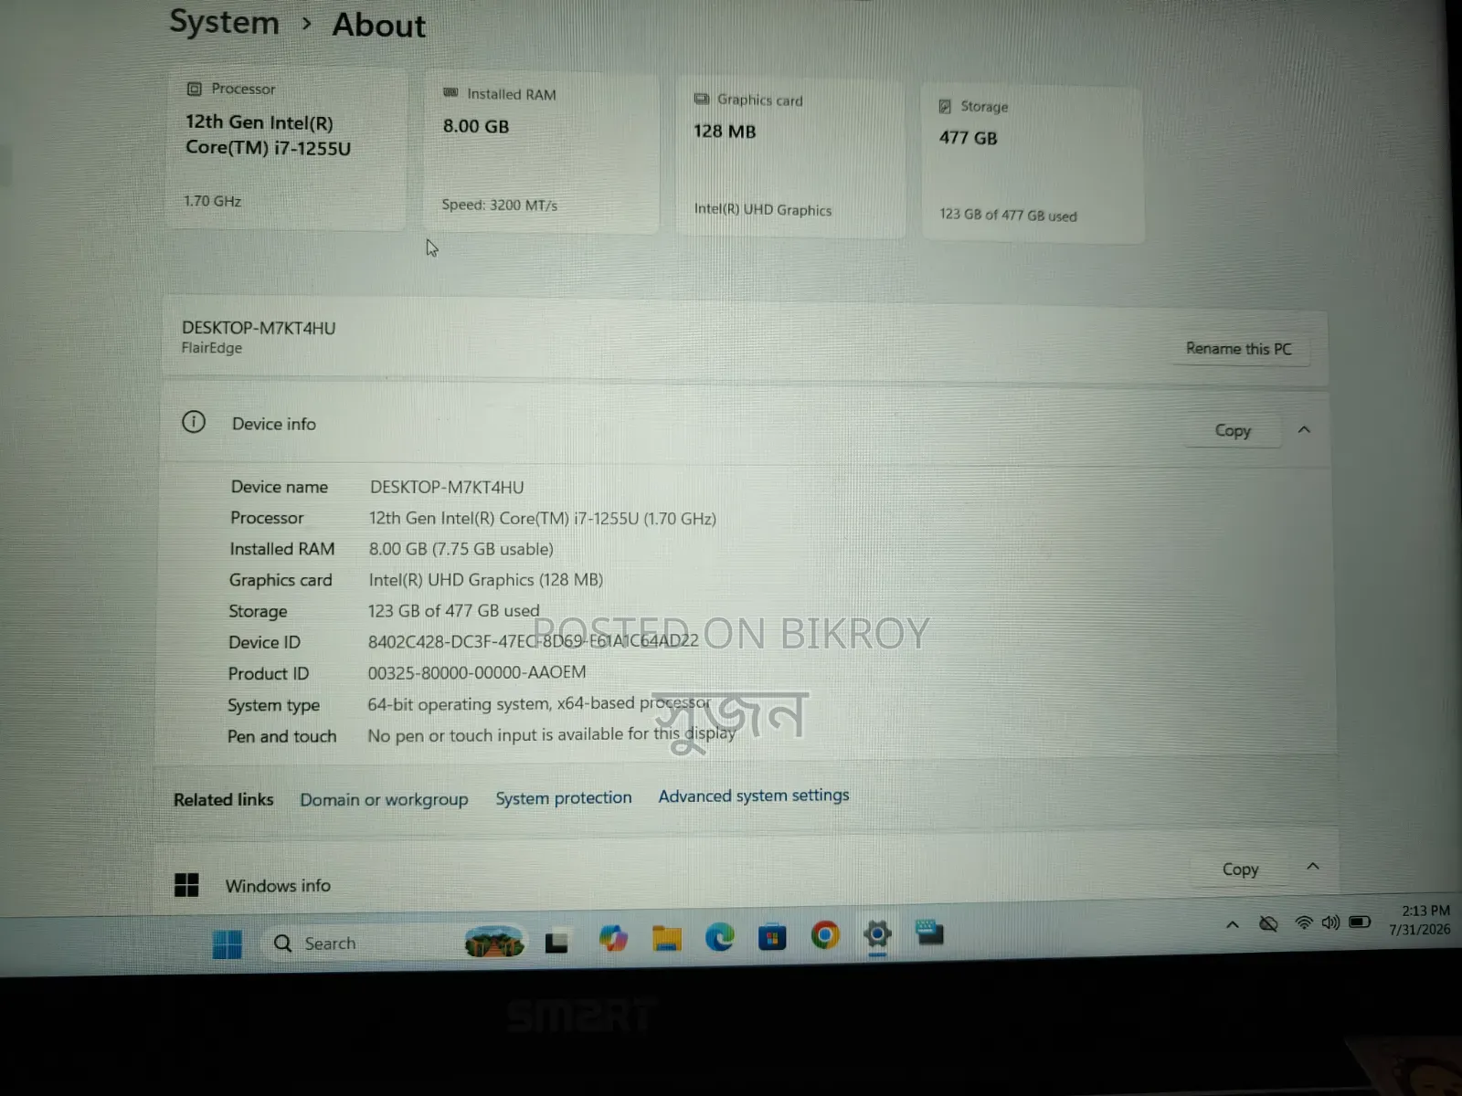Click the battery status tray icon
Viewport: 1462px width, 1096px height.
pos(1360,922)
